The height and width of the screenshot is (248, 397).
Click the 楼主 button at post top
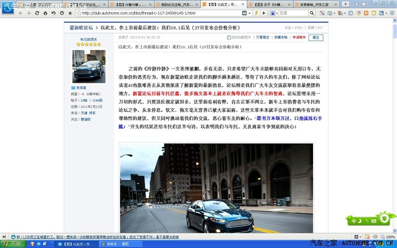(316, 37)
